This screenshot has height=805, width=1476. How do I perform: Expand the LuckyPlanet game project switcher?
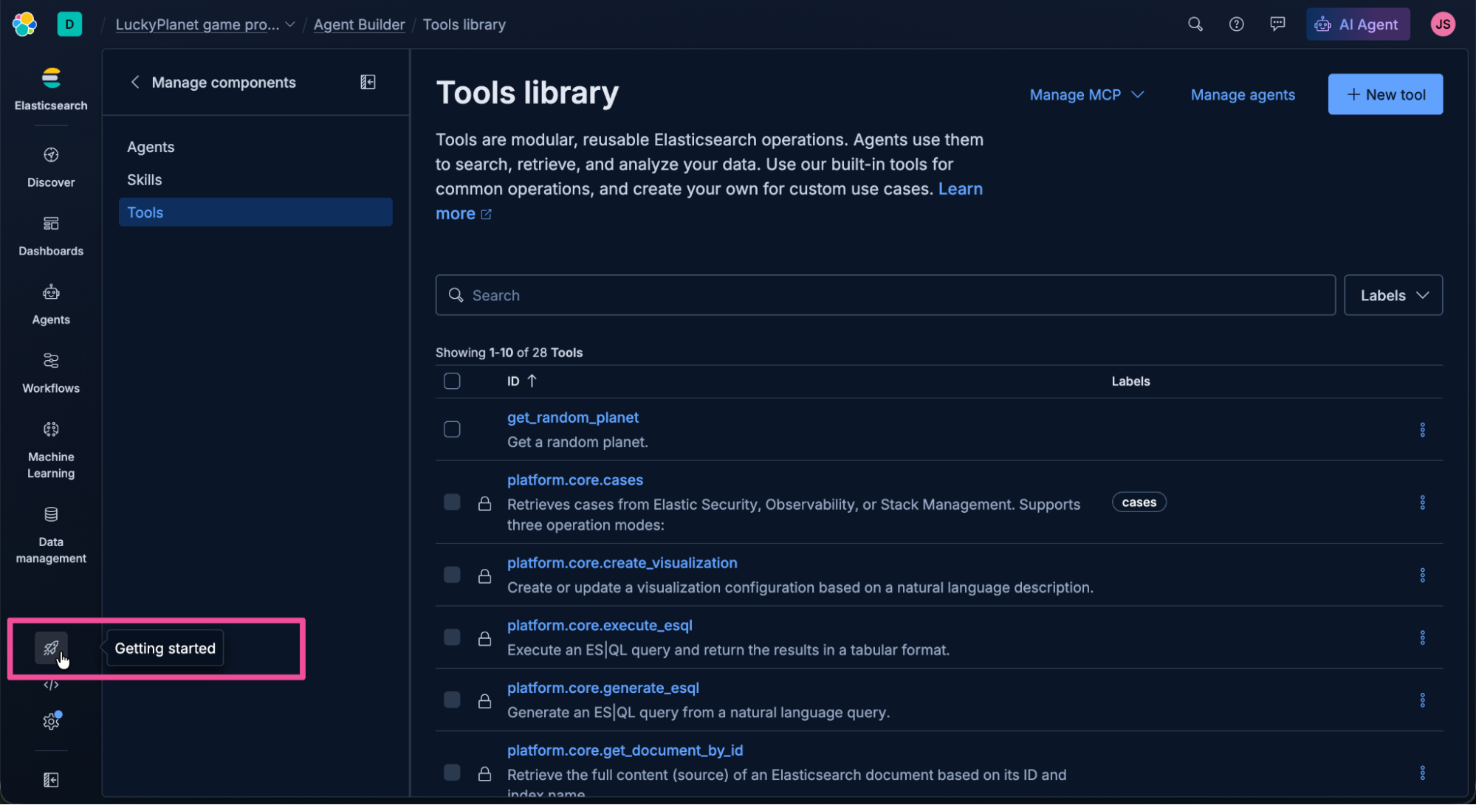[x=205, y=24]
